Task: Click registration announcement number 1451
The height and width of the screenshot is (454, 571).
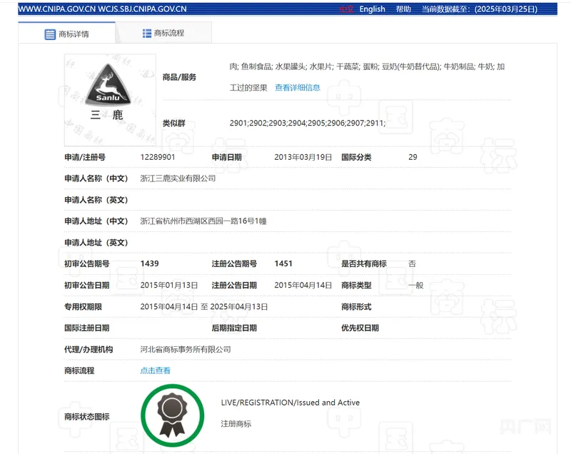Action: (x=283, y=263)
